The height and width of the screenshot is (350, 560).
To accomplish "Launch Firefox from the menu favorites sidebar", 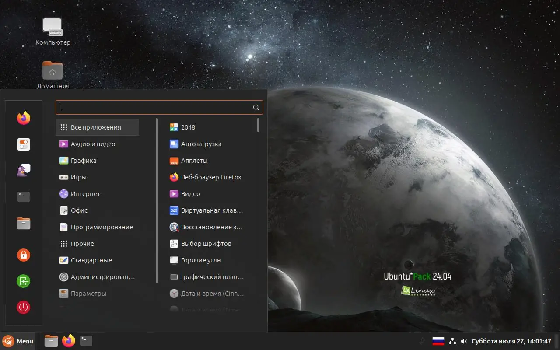I will click(24, 118).
